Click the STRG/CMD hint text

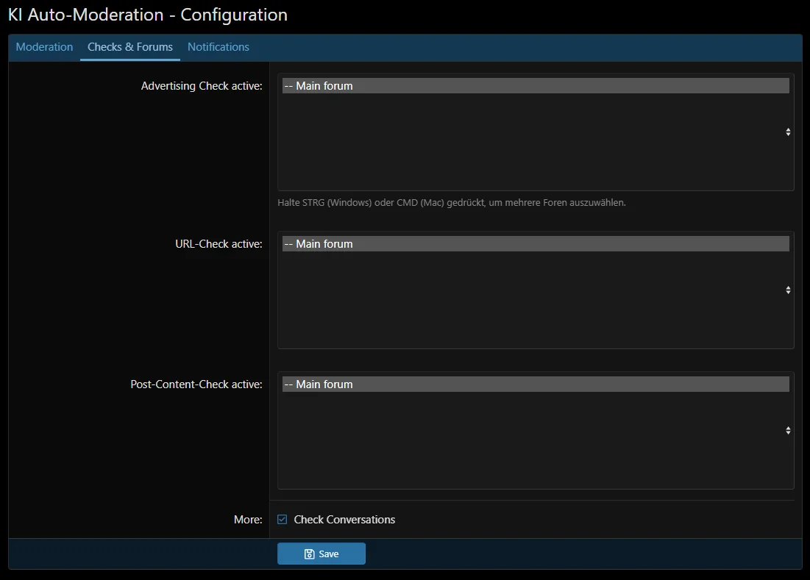[452, 202]
